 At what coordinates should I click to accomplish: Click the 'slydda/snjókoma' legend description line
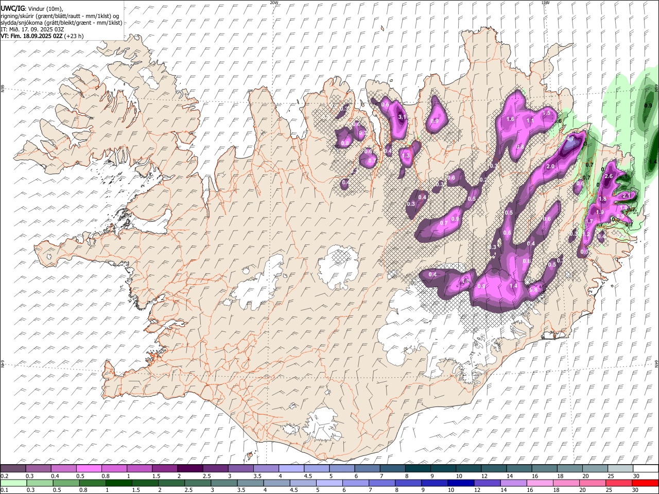[61, 23]
